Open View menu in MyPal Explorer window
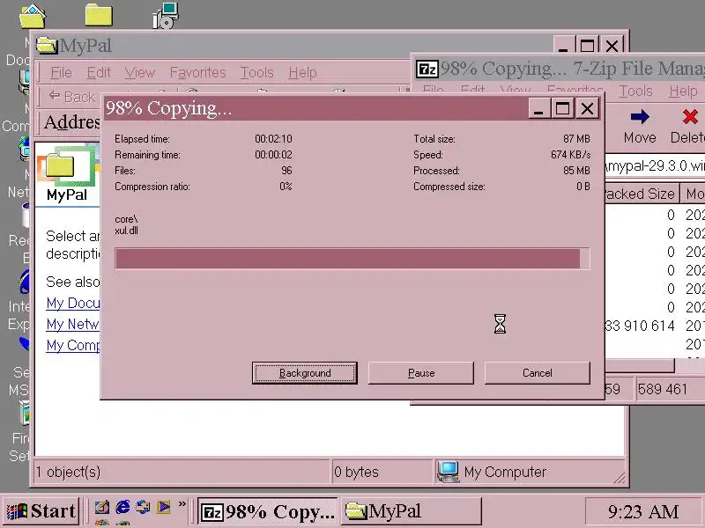The image size is (705, 528). [x=140, y=72]
